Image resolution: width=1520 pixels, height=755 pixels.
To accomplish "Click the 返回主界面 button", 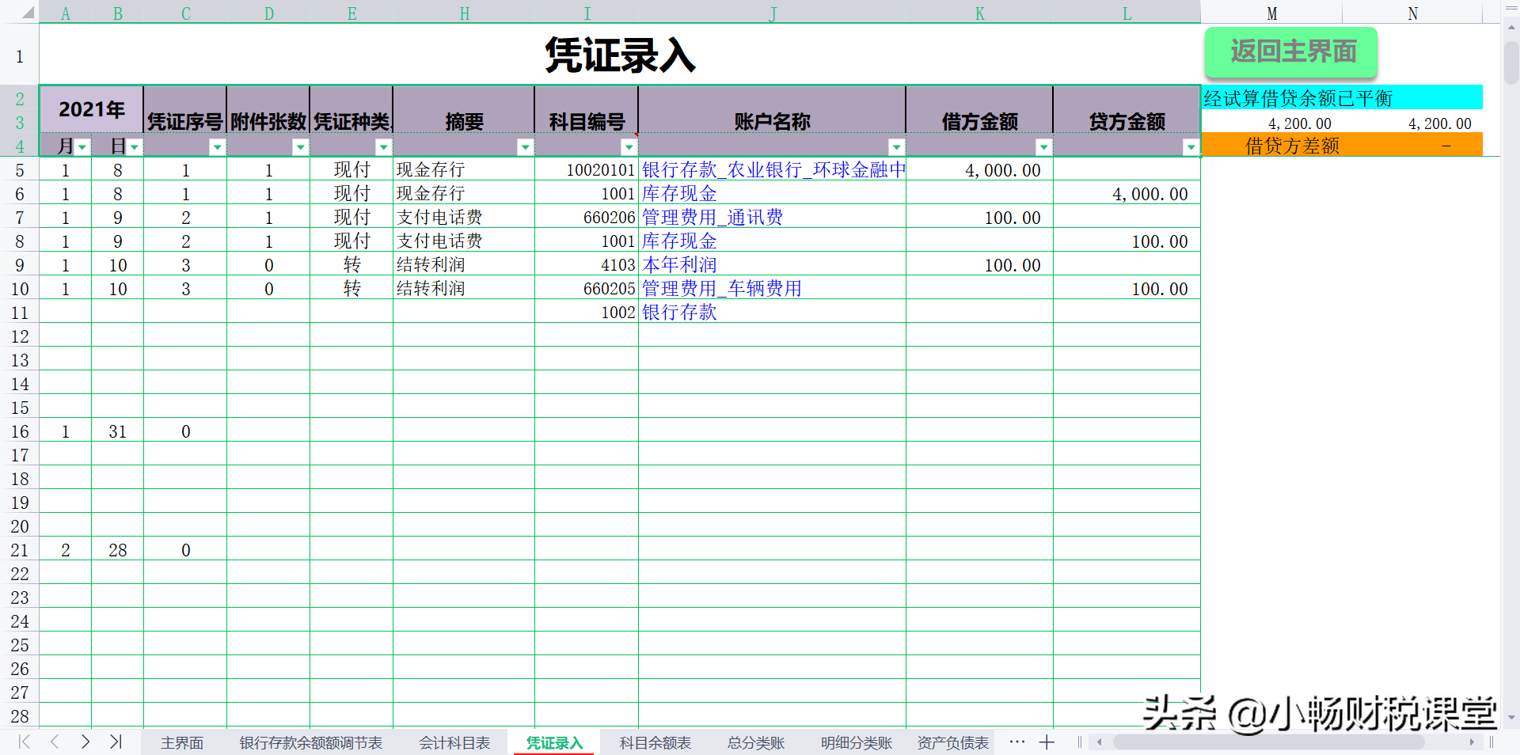I will click(x=1290, y=52).
